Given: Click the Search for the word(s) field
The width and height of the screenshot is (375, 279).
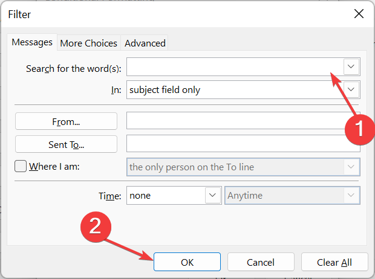Looking at the screenshot, I should point(233,66).
